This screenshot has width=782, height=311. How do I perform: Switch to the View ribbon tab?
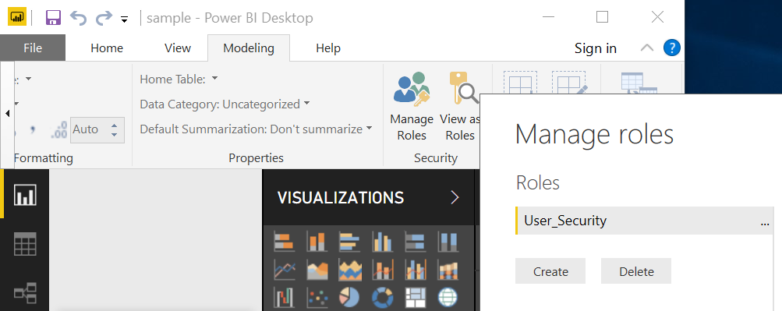click(178, 48)
